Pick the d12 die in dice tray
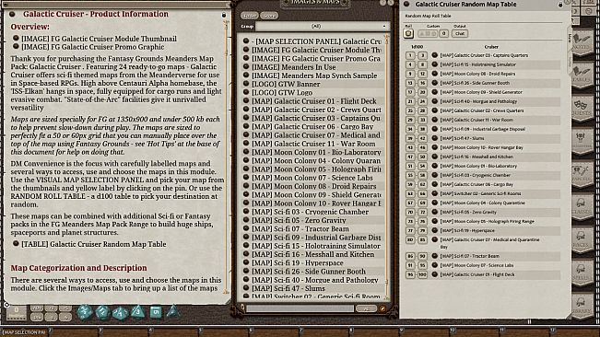Image resolution: width=600 pixels, height=337 pixels. [102, 312]
